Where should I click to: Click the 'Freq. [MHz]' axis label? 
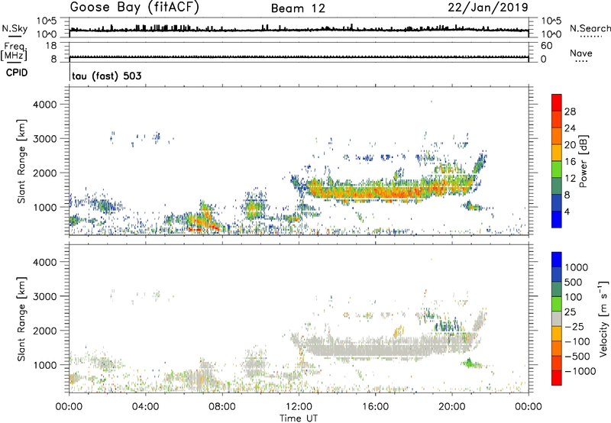[x=15, y=52]
